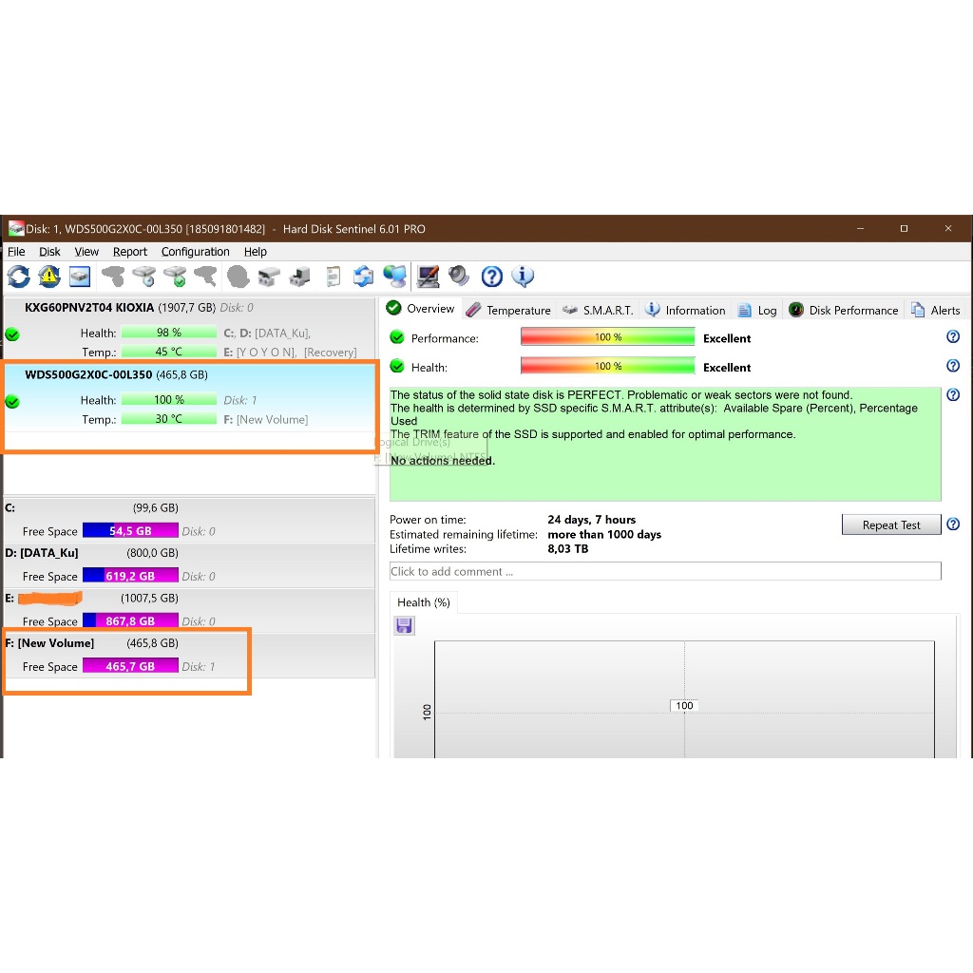This screenshot has height=973, width=973.
Task: Click the gray round globe-shaped toolbar icon
Action: point(238,277)
